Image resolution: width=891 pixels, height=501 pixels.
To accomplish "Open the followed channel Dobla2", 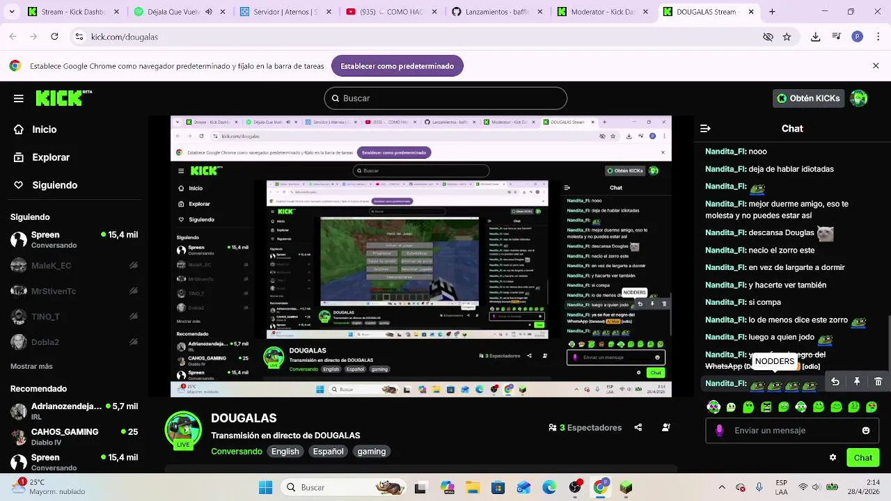I will 74,342.
